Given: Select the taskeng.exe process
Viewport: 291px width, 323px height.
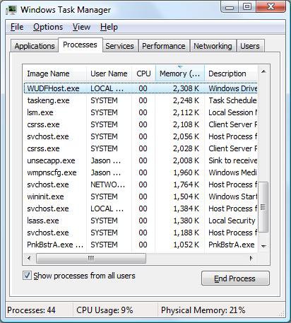Looking at the screenshot, I should point(141,100).
